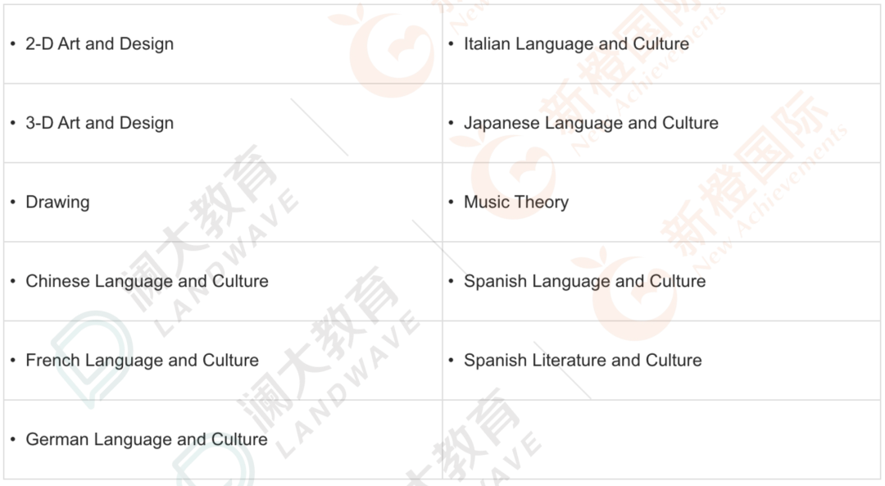
Task: Select Spanish Language and Culture item
Action: point(585,281)
